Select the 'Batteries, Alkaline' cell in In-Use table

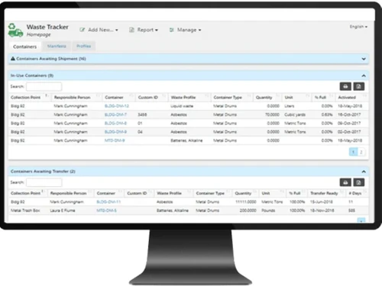186,140
